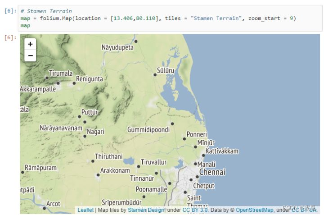Click the Nagari town label
This screenshot has width=324, height=215.
click(95, 132)
